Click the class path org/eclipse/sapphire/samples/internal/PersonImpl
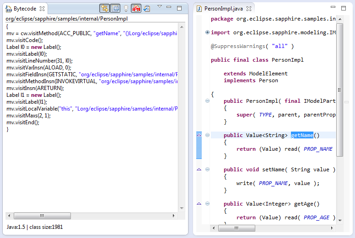 67,19
